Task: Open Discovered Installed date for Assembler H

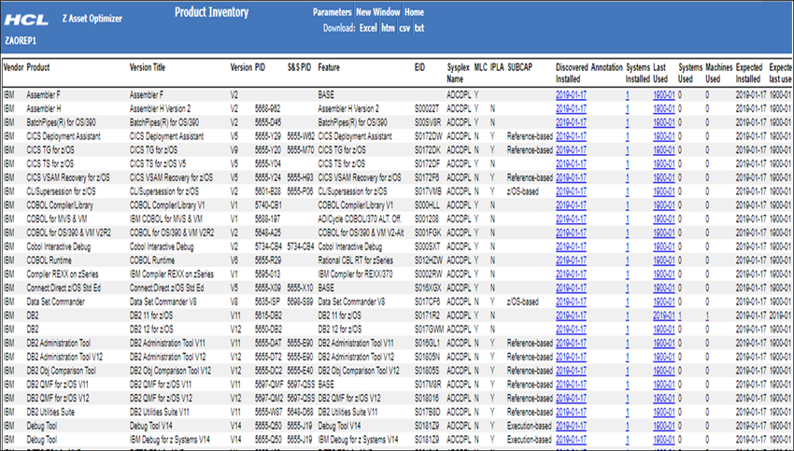Action: [571, 108]
